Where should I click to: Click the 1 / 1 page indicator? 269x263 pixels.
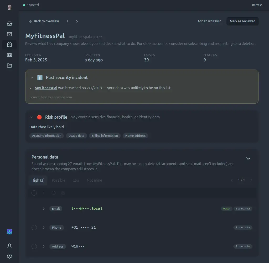click(241, 180)
